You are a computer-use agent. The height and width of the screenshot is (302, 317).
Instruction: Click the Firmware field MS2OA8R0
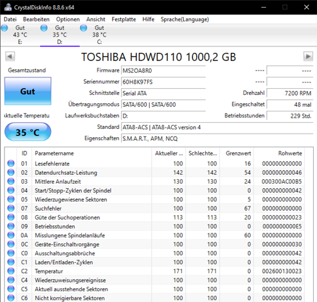coord(164,70)
